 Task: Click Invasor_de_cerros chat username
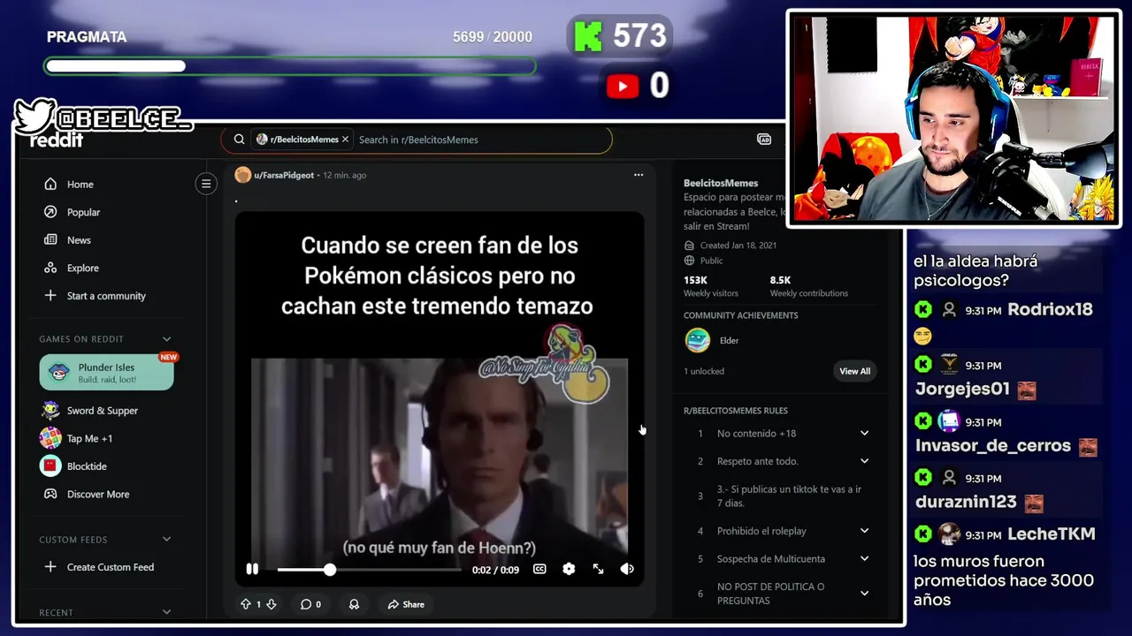(x=993, y=446)
